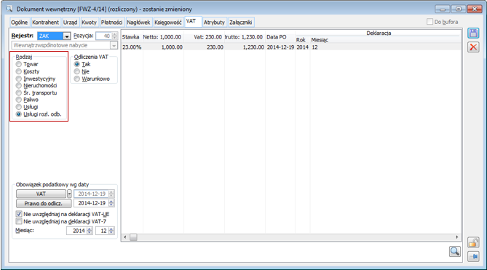Click the Netto column header
This screenshot has width=487, height=270.
163,37
